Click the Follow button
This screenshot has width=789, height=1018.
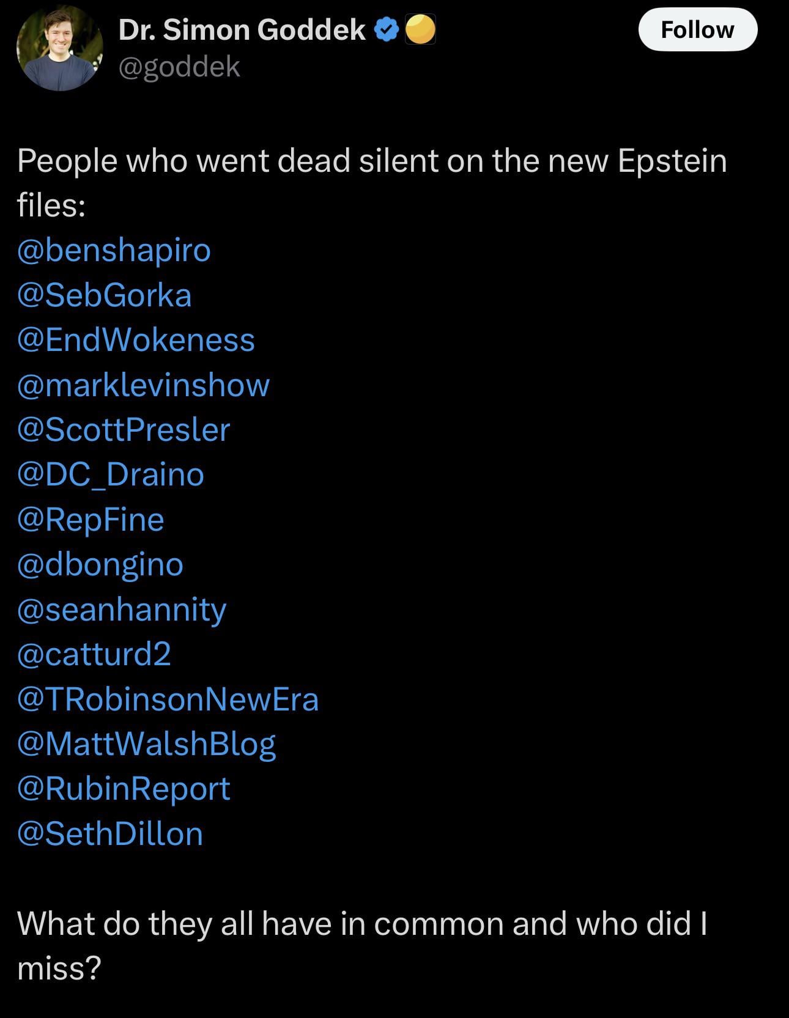[x=697, y=29]
